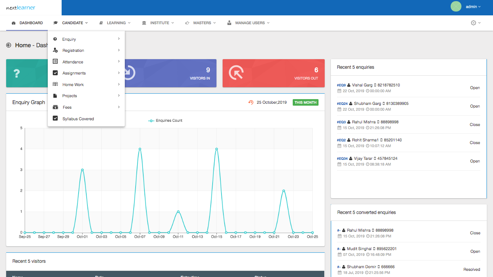Click the Enquiry question mark icon
Screen dimensions: 493x277
(x=55, y=39)
